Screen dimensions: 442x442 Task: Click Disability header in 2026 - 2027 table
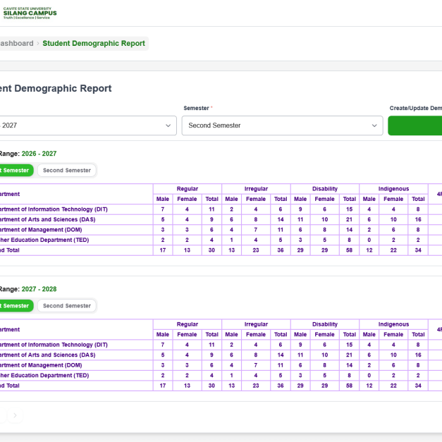coord(325,189)
